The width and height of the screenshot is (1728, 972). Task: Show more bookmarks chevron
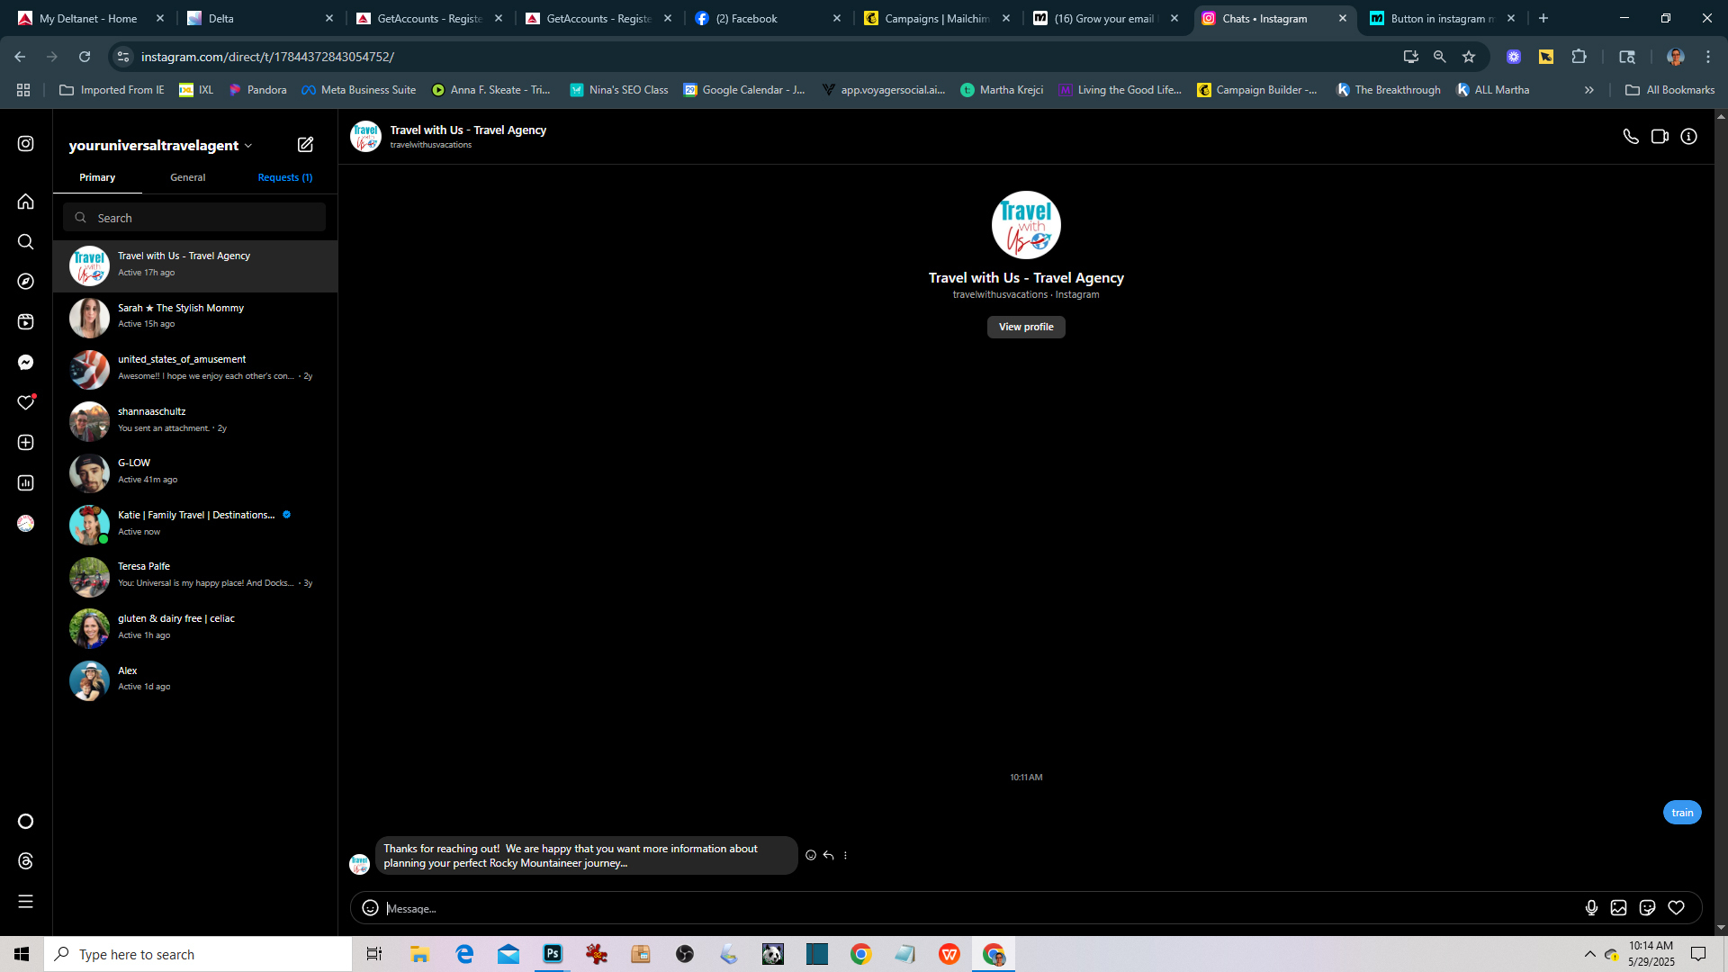pos(1589,90)
